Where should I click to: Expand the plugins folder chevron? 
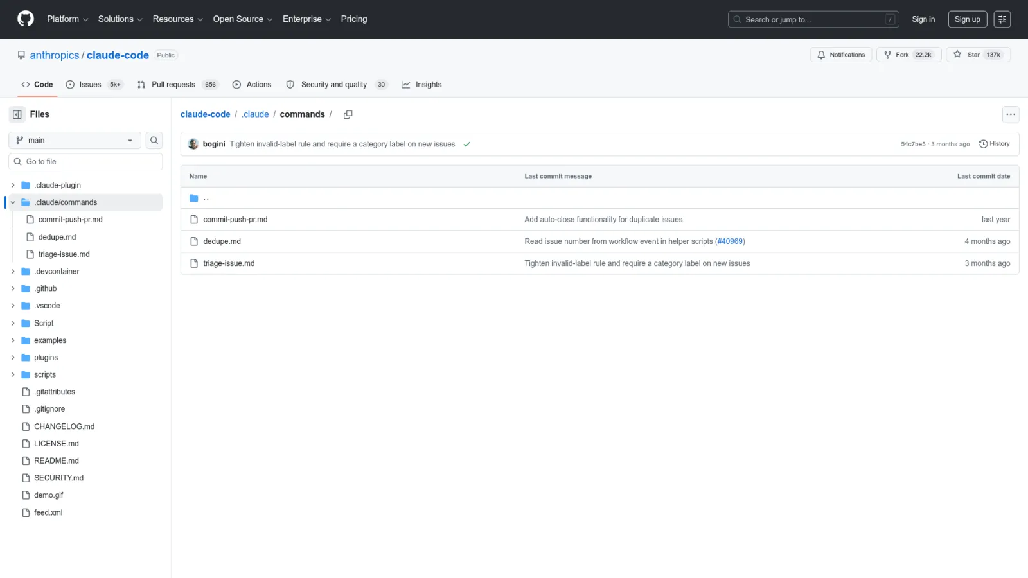point(13,358)
